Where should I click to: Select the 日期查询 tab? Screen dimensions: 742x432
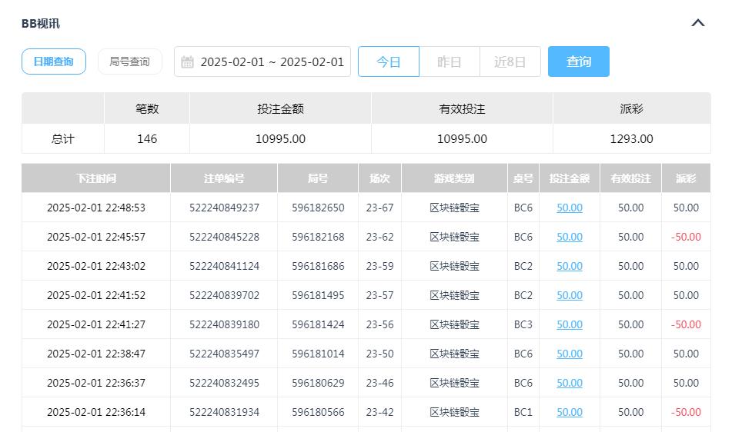pyautogui.click(x=53, y=61)
